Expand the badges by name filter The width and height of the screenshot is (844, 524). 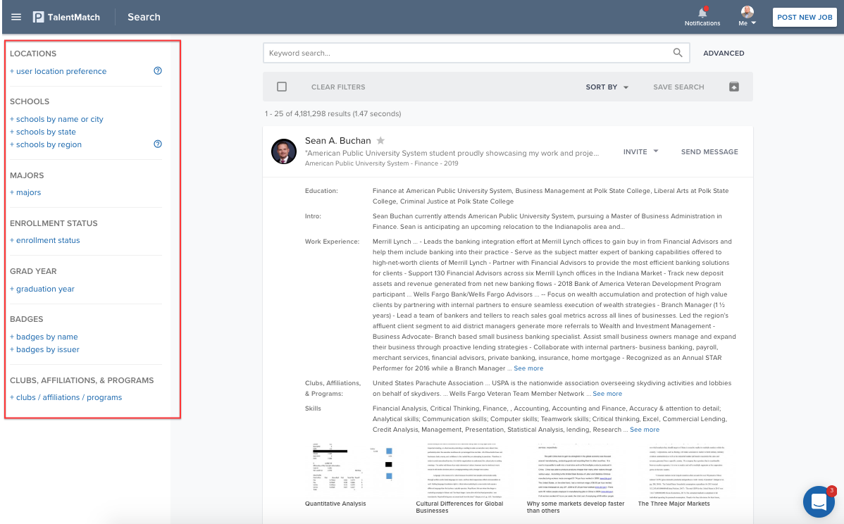coord(44,337)
